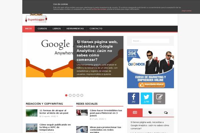Select the third slider pagination dot
The width and height of the screenshot is (200, 133).
click(74, 95)
